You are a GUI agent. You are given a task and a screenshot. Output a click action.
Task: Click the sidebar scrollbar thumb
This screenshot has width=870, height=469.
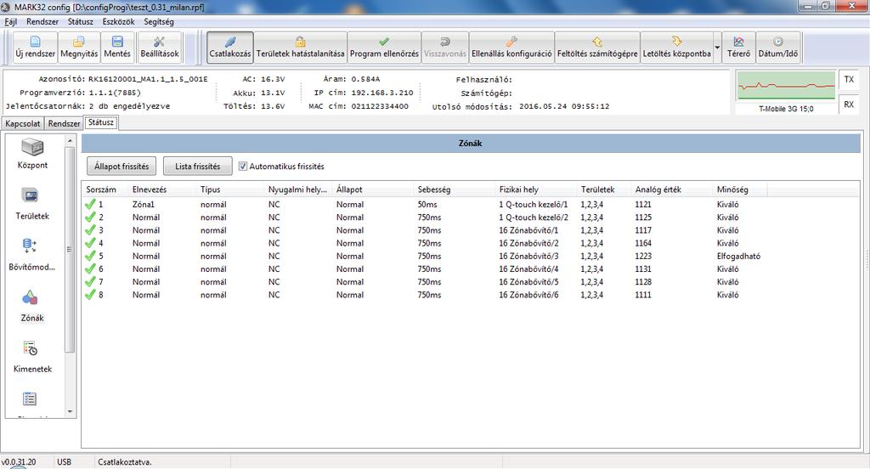click(70, 250)
